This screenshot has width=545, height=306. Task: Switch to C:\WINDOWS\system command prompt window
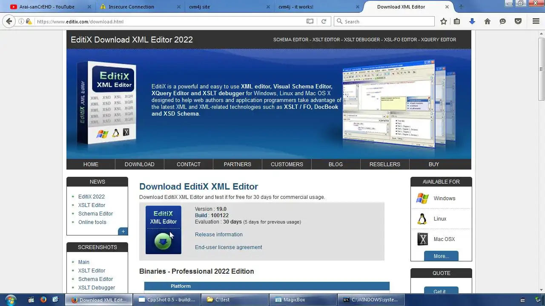pos(371,300)
